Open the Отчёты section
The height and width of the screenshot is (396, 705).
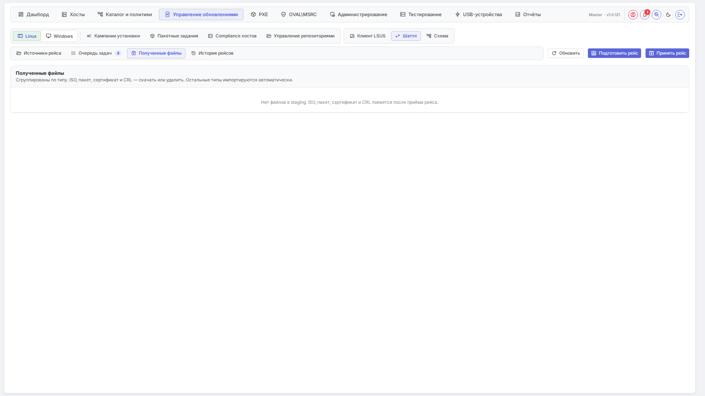[528, 15]
